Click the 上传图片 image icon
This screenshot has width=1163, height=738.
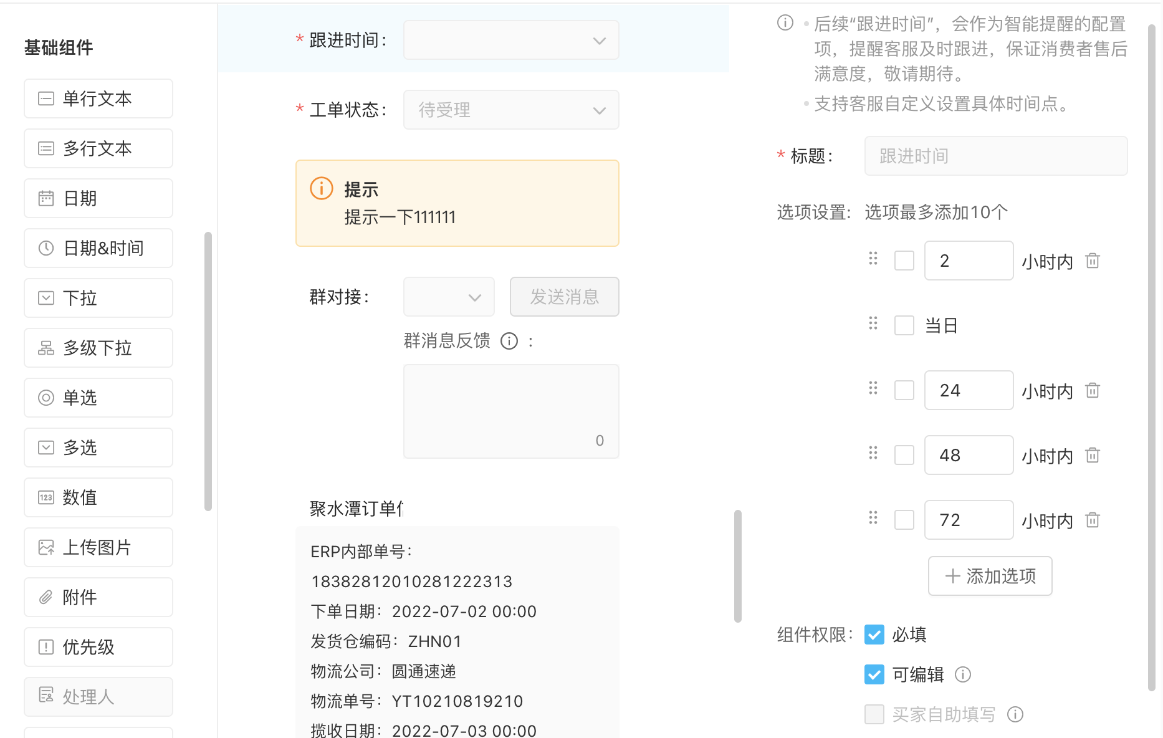(46, 547)
